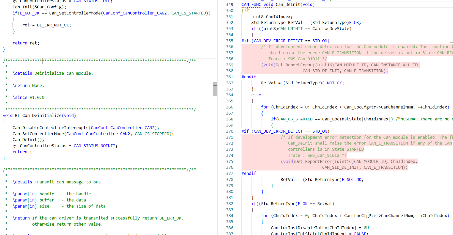The height and width of the screenshot is (235, 453).
Task: Click line number 377 in the gutter
Action: (230, 173)
